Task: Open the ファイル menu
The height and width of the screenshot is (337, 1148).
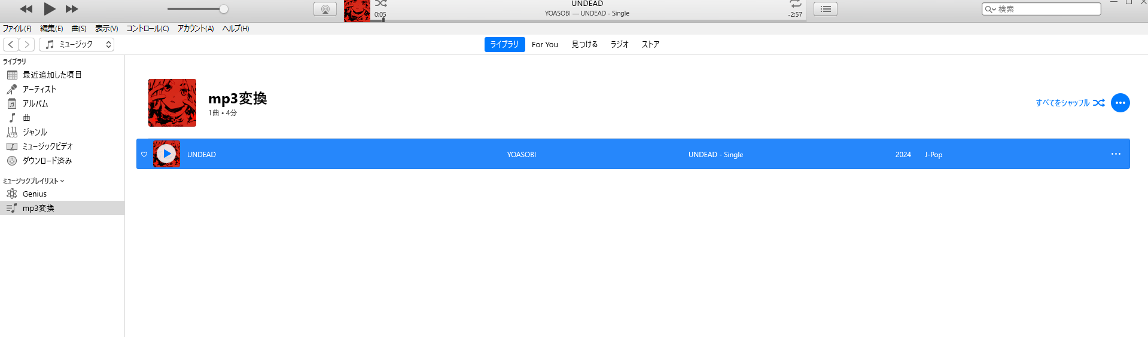Action: (17, 28)
